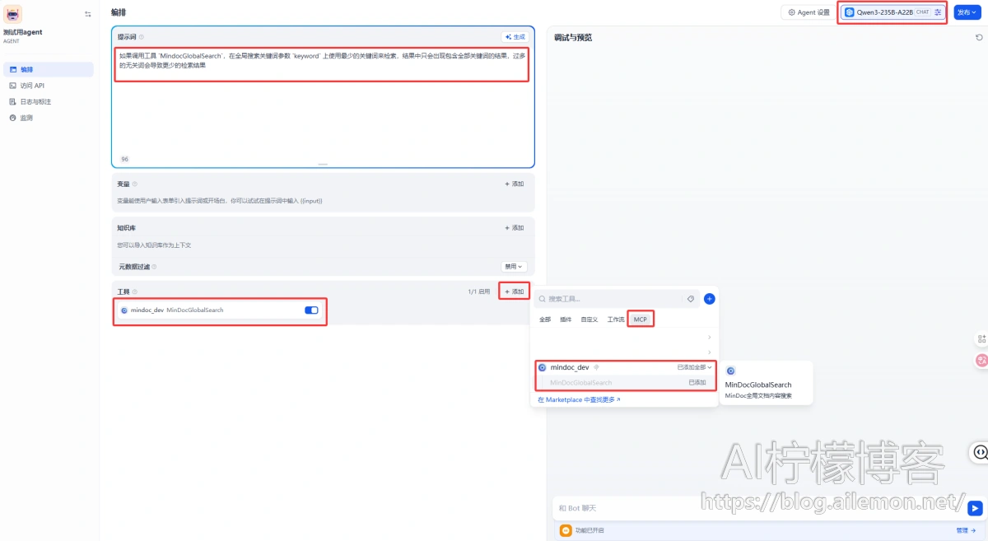This screenshot has height=541, width=988.
Task: Click the blue plus button beside tool search
Action: [709, 299]
